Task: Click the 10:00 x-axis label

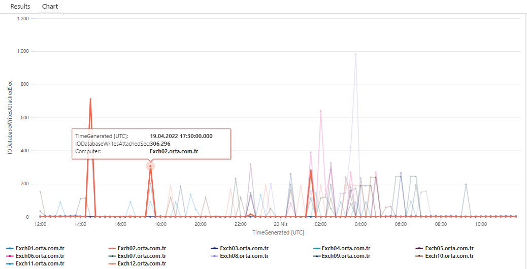Action: click(x=481, y=224)
